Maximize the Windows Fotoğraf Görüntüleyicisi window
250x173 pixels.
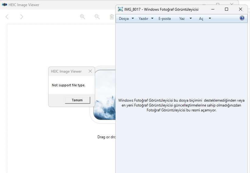[227, 9]
